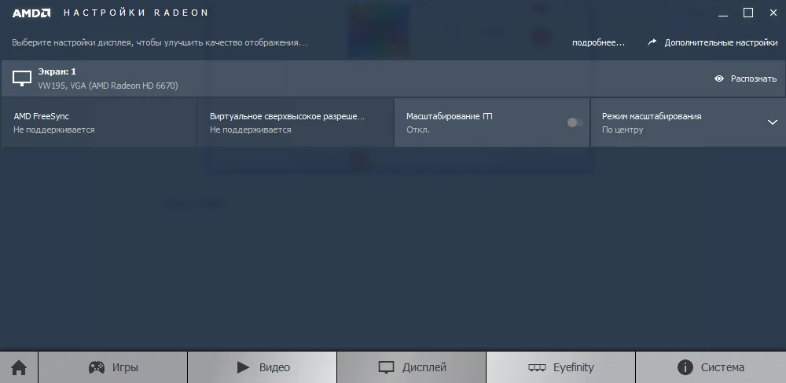Open Дополнительные настройки
The width and height of the screenshot is (786, 383).
click(x=721, y=42)
